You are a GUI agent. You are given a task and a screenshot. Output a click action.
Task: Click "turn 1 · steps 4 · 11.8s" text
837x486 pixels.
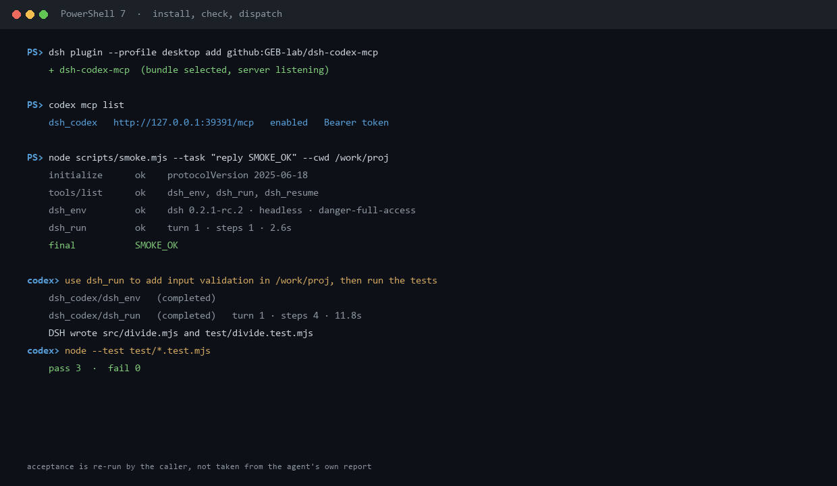click(x=297, y=316)
